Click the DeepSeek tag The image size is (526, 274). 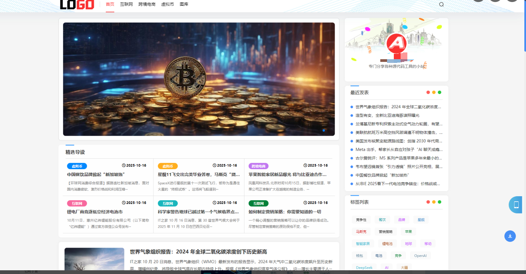(364, 268)
